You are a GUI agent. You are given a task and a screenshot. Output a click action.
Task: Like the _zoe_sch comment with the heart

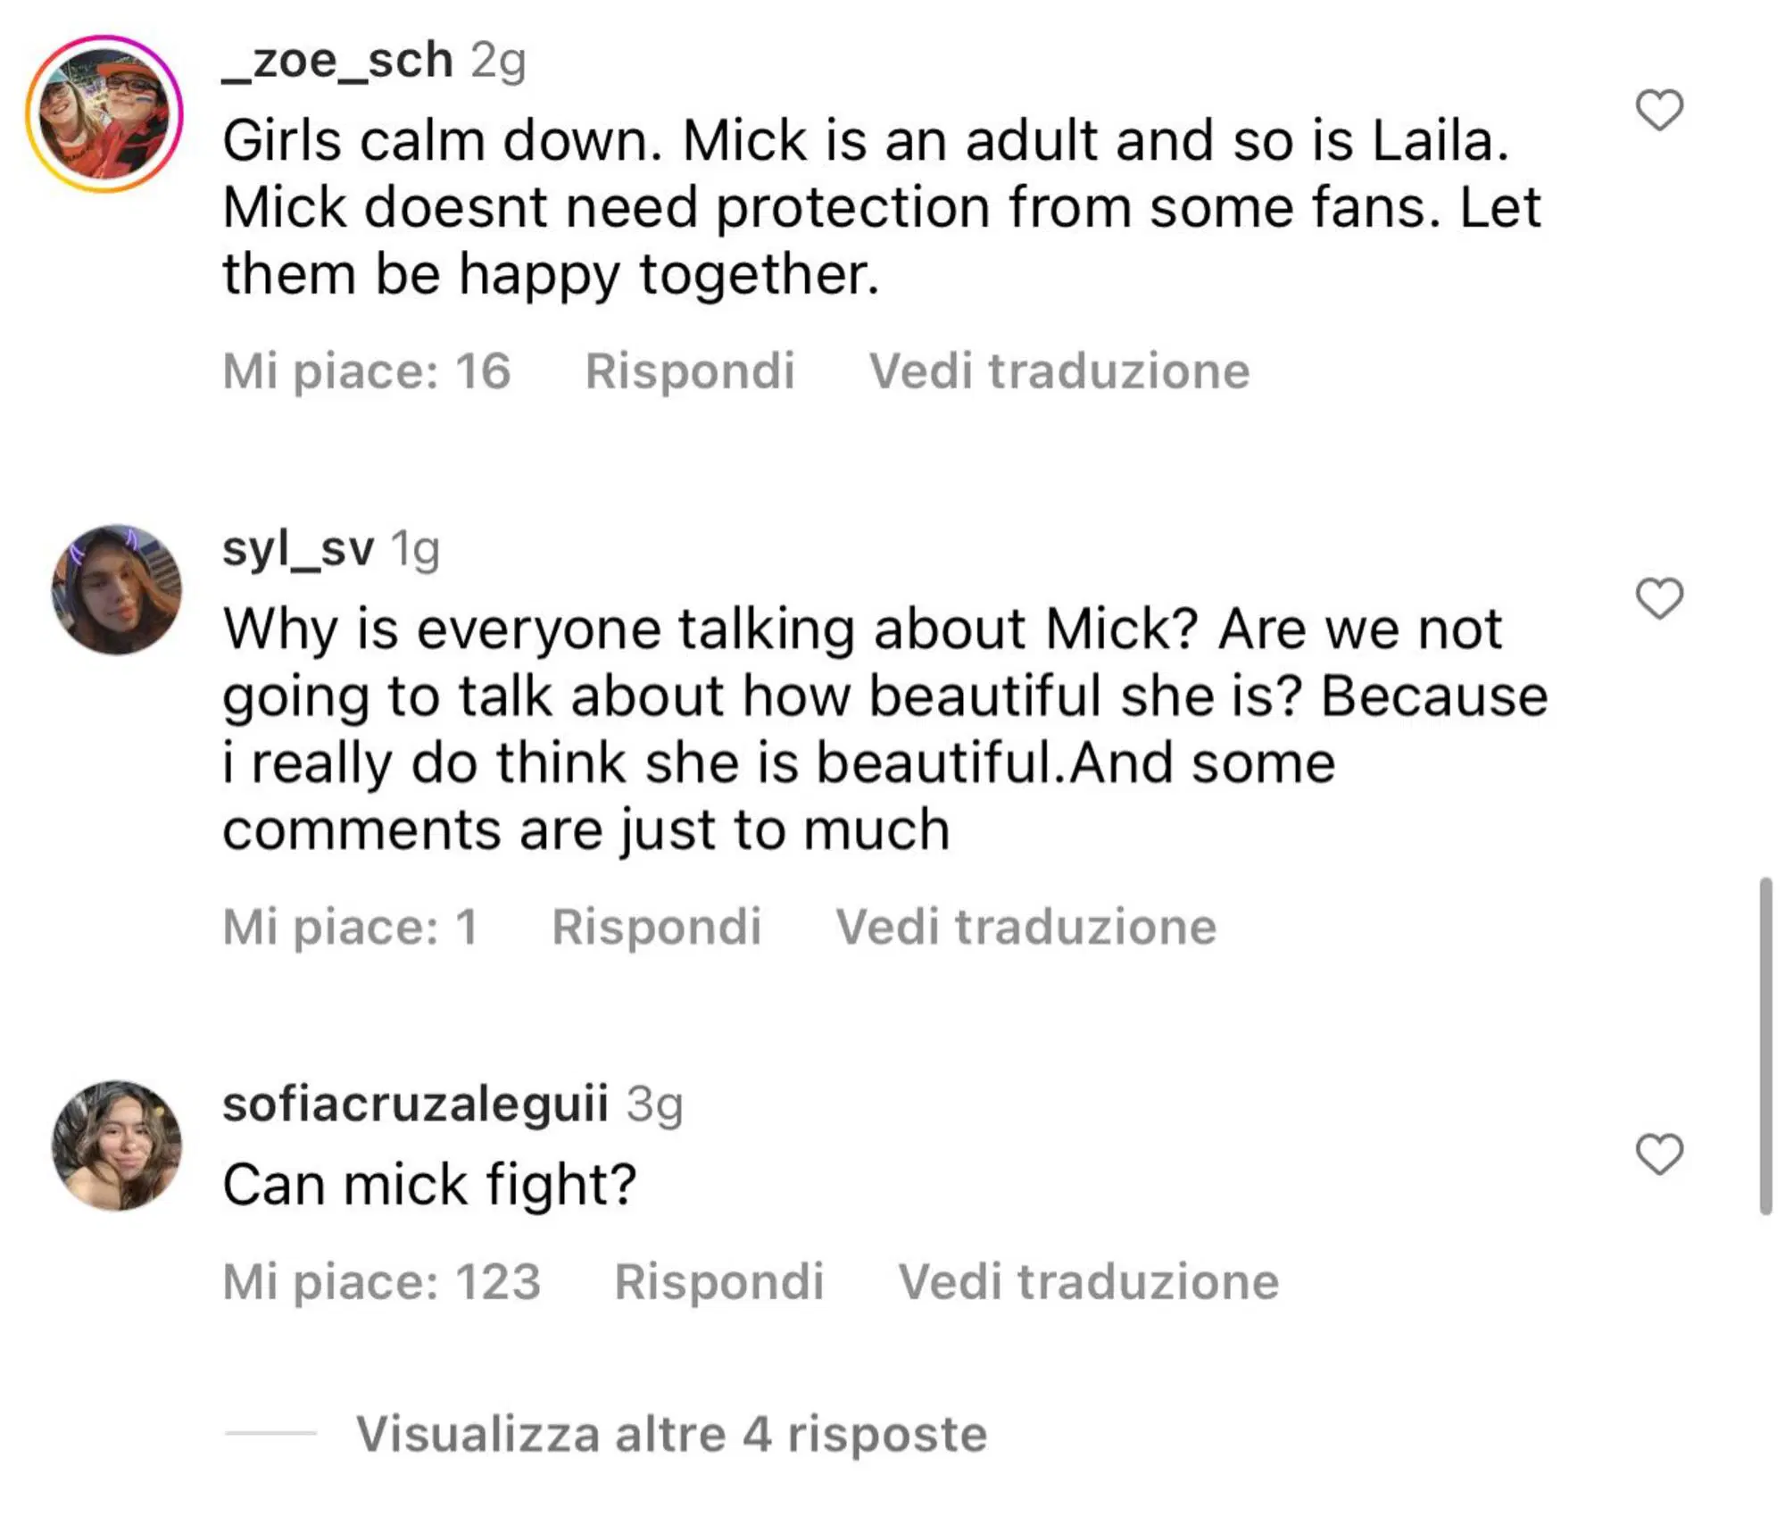(1659, 111)
